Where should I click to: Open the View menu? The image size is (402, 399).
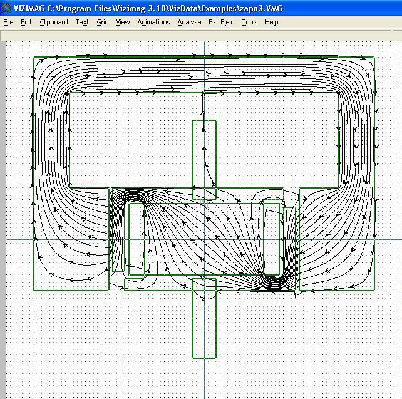point(123,22)
